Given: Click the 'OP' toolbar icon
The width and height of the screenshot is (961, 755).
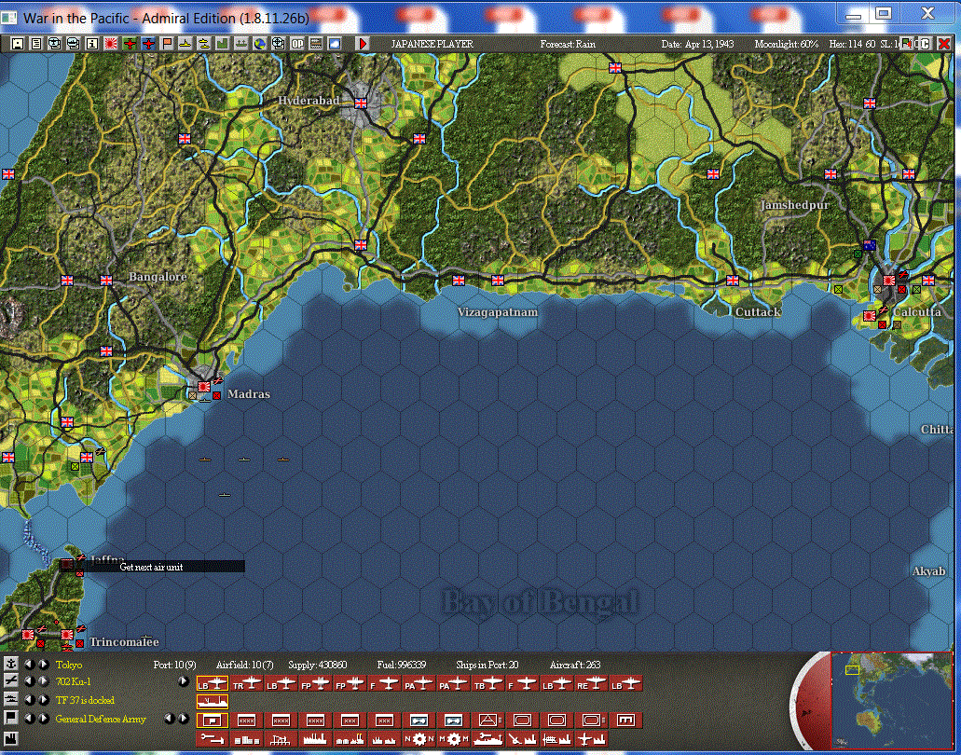Looking at the screenshot, I should click(297, 44).
